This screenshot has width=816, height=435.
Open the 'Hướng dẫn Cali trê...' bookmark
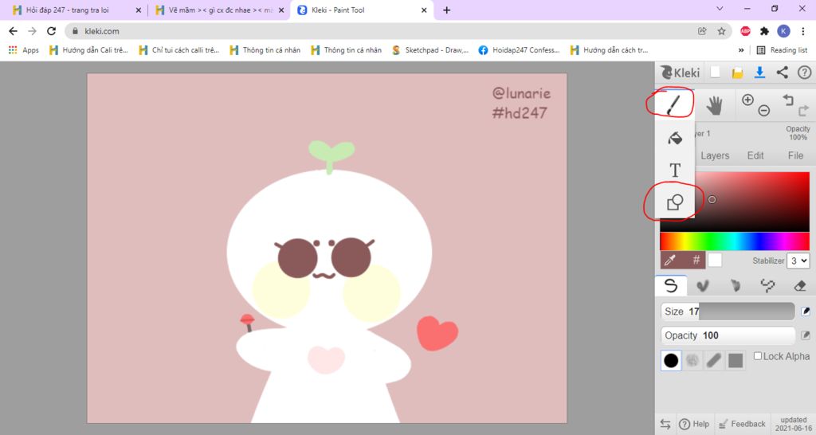tap(88, 50)
